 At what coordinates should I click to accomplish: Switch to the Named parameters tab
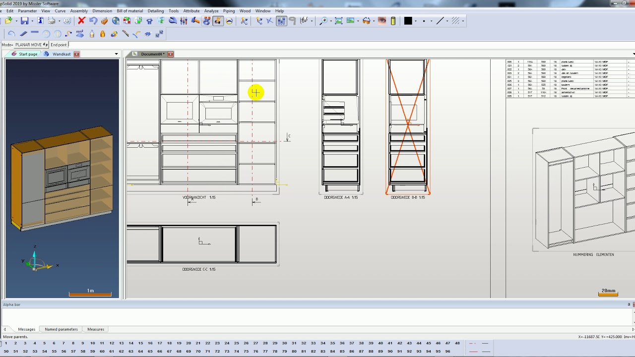(x=61, y=329)
